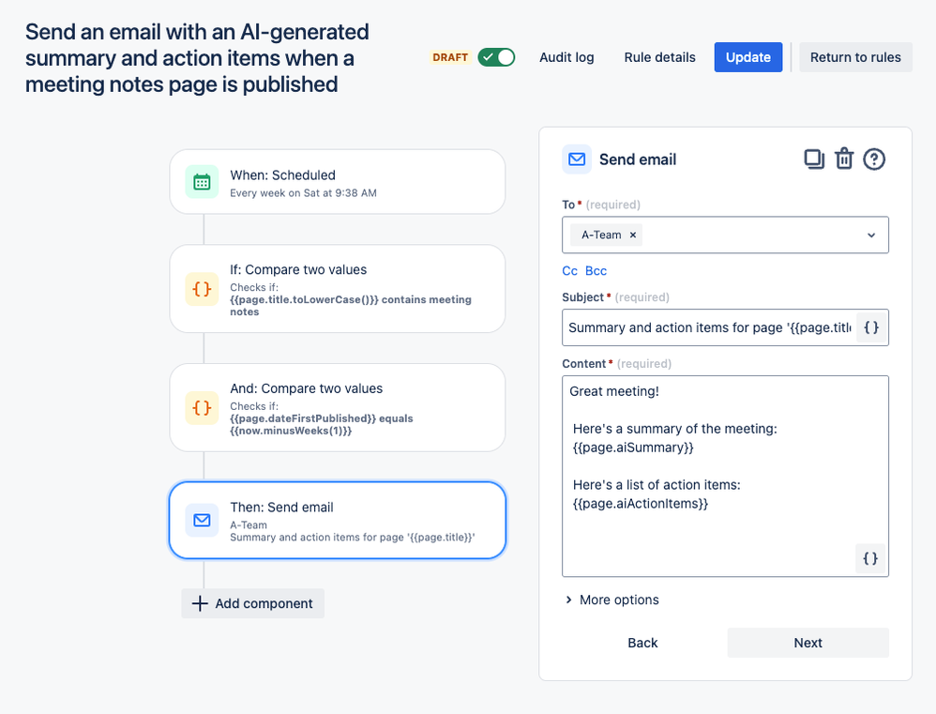Select the If: Compare two values card
936x714 pixels.
tap(338, 289)
